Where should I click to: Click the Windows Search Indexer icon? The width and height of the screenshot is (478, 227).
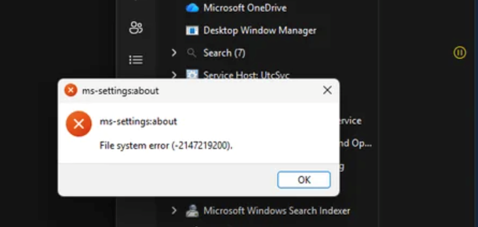(x=192, y=210)
